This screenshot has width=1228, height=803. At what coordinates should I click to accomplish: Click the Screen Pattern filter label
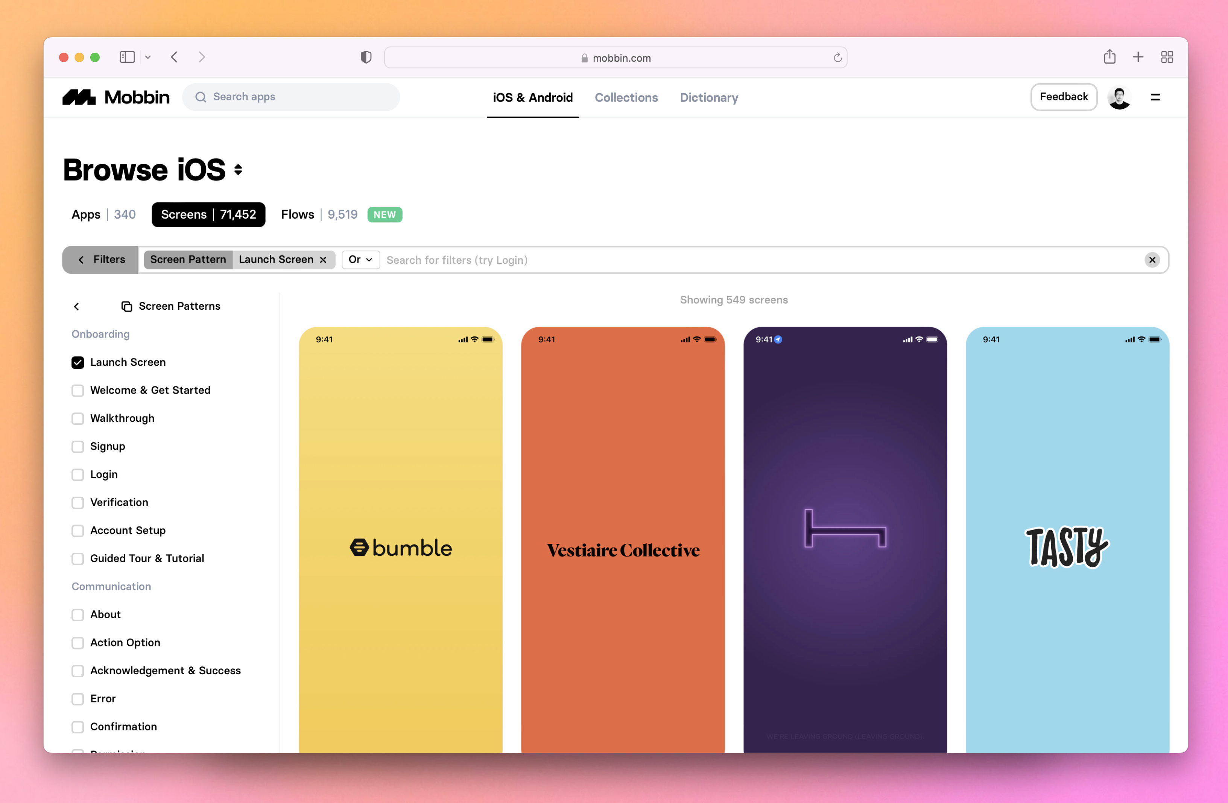[x=188, y=260]
